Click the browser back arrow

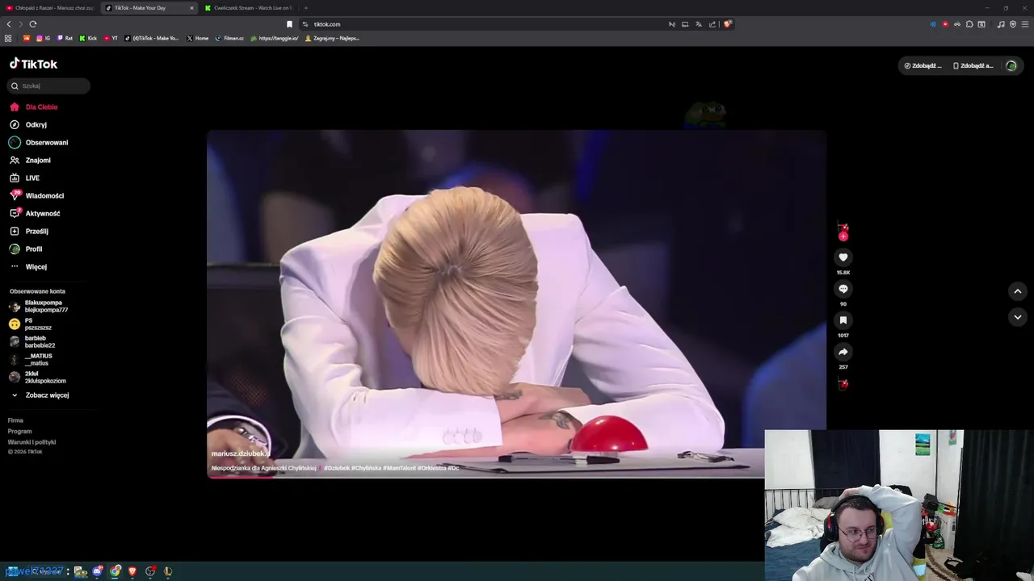(9, 24)
